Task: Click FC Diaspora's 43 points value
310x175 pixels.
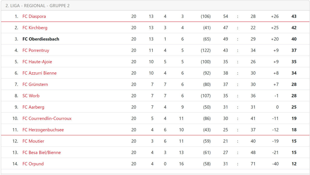Action: [x=294, y=16]
